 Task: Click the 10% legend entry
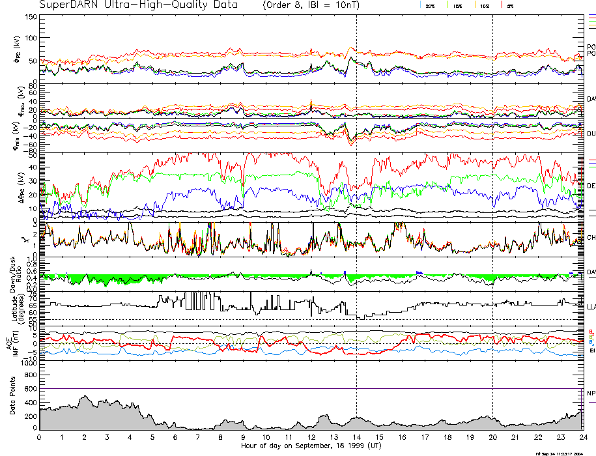point(484,5)
